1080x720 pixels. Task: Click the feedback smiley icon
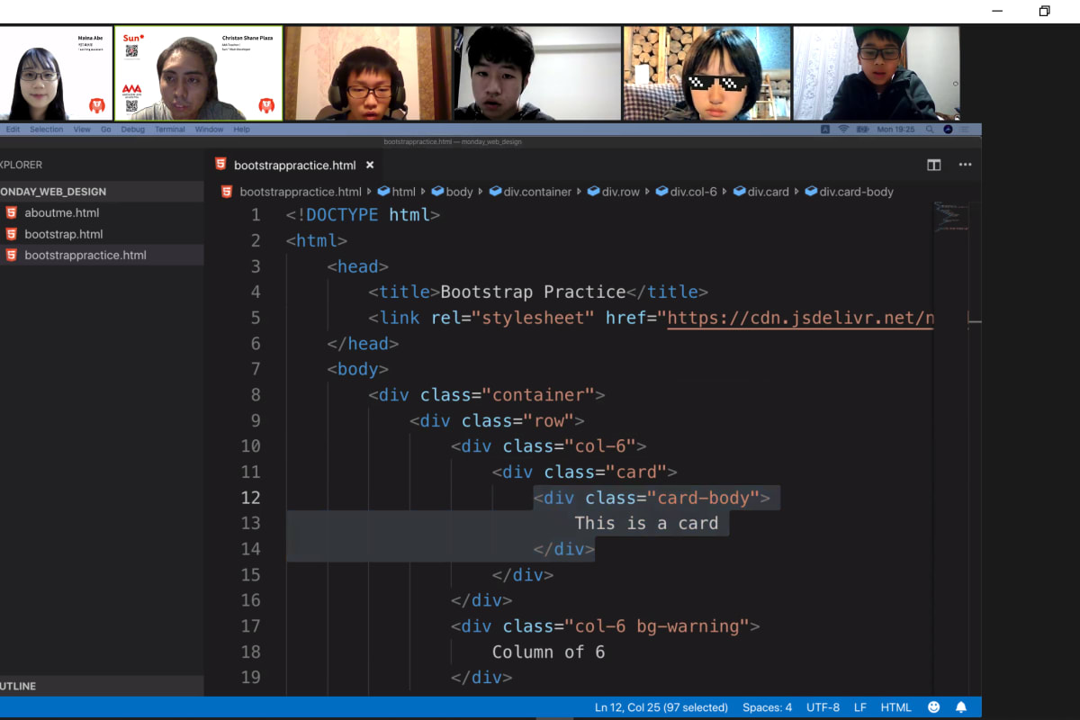933,707
